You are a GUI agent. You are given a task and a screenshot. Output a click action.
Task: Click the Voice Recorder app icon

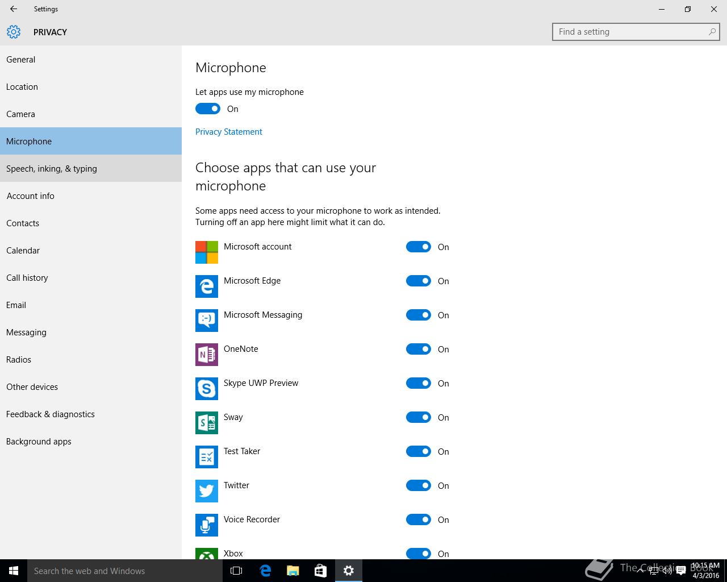tap(207, 525)
